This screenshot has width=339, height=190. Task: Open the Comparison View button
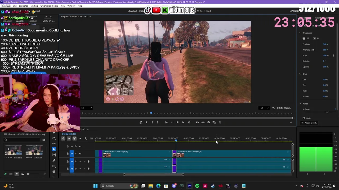pos(214,122)
